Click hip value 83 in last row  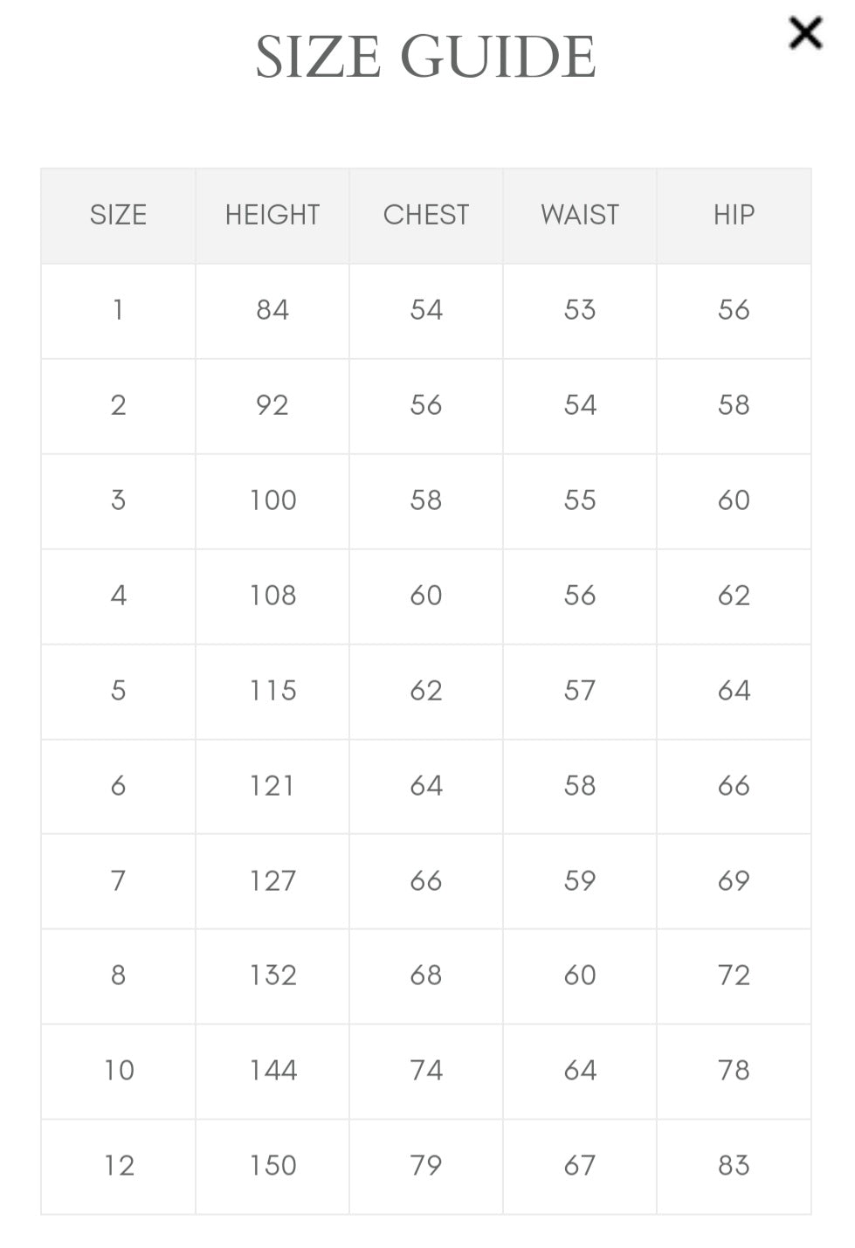(x=734, y=1166)
